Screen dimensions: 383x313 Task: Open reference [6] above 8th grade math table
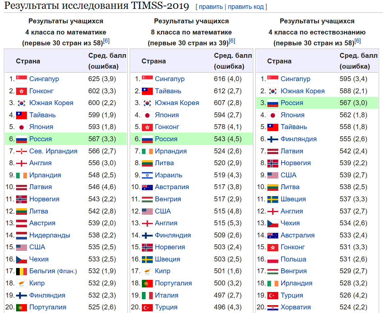tap(232, 41)
